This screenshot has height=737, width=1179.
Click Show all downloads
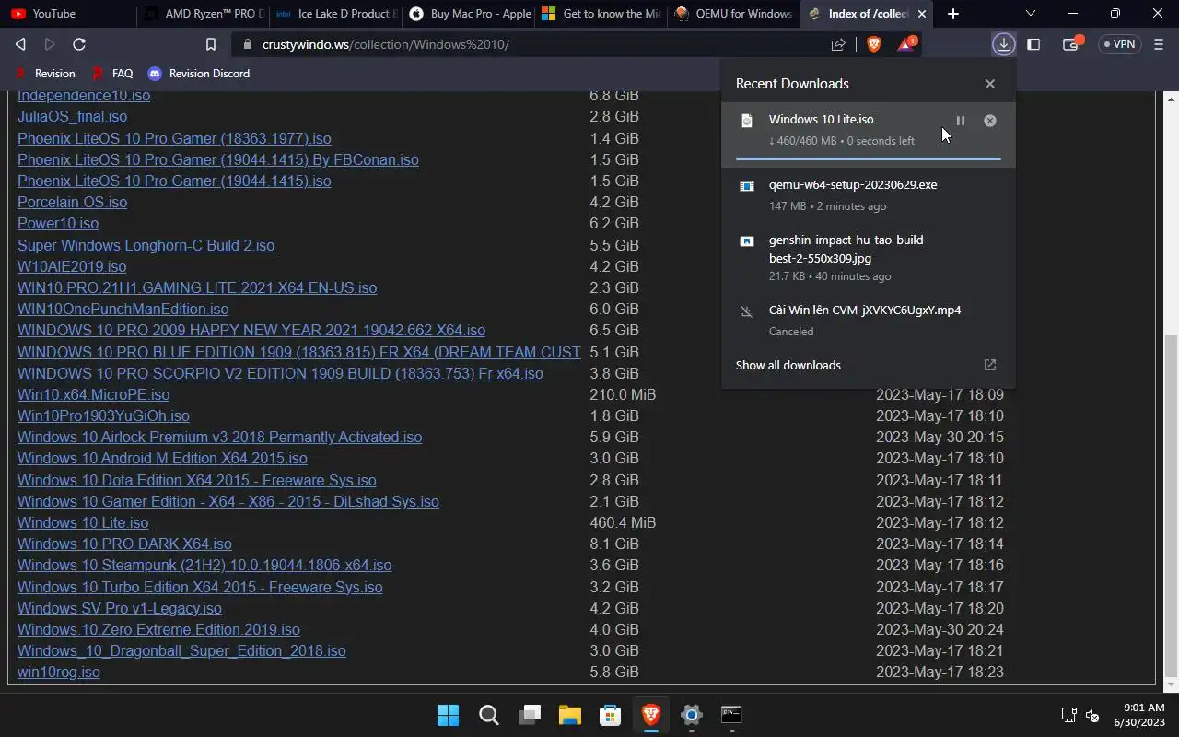coord(788,365)
